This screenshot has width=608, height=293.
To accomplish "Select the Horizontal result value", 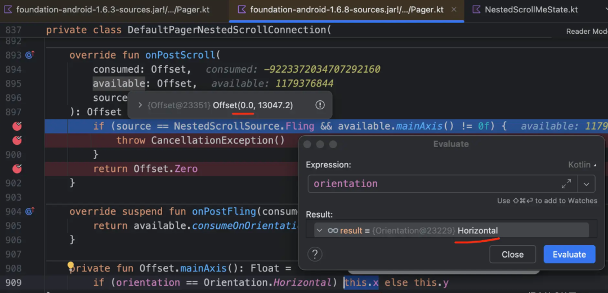I will [x=478, y=230].
